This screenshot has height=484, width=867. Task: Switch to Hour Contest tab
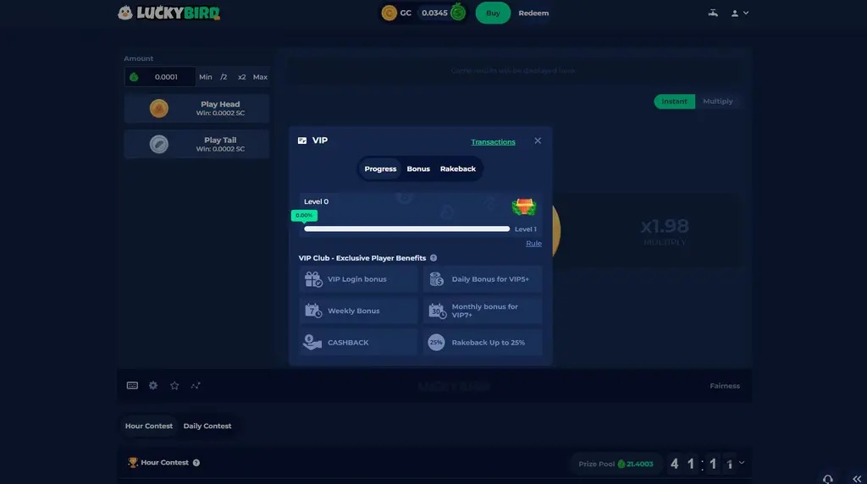(x=149, y=426)
